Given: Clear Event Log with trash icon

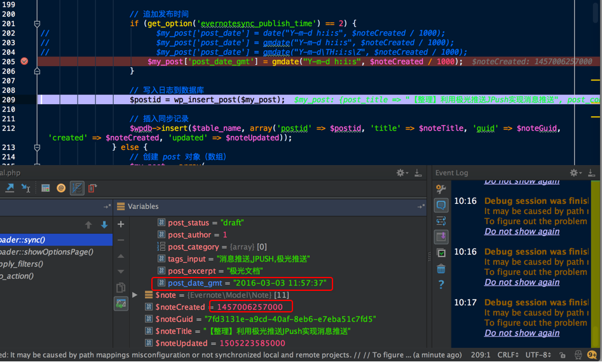Looking at the screenshot, I should click(441, 269).
